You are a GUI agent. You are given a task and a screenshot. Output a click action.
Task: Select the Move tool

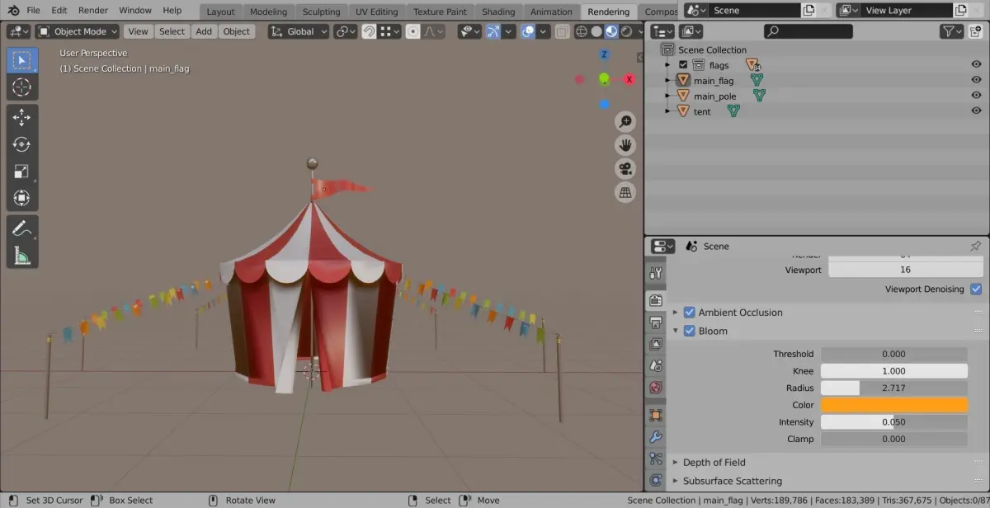pyautogui.click(x=22, y=118)
